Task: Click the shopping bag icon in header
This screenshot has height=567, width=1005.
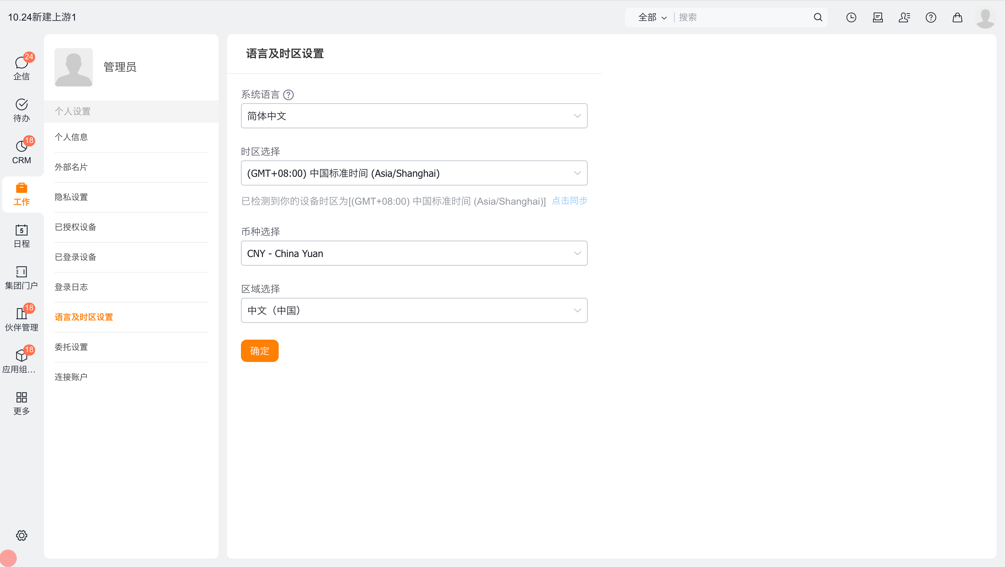Action: point(957,17)
